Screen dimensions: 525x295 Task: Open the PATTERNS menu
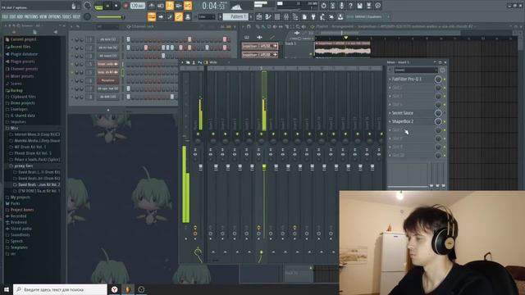(x=31, y=16)
